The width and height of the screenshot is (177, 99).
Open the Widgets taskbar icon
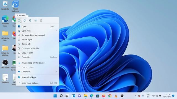[x=73, y=96]
